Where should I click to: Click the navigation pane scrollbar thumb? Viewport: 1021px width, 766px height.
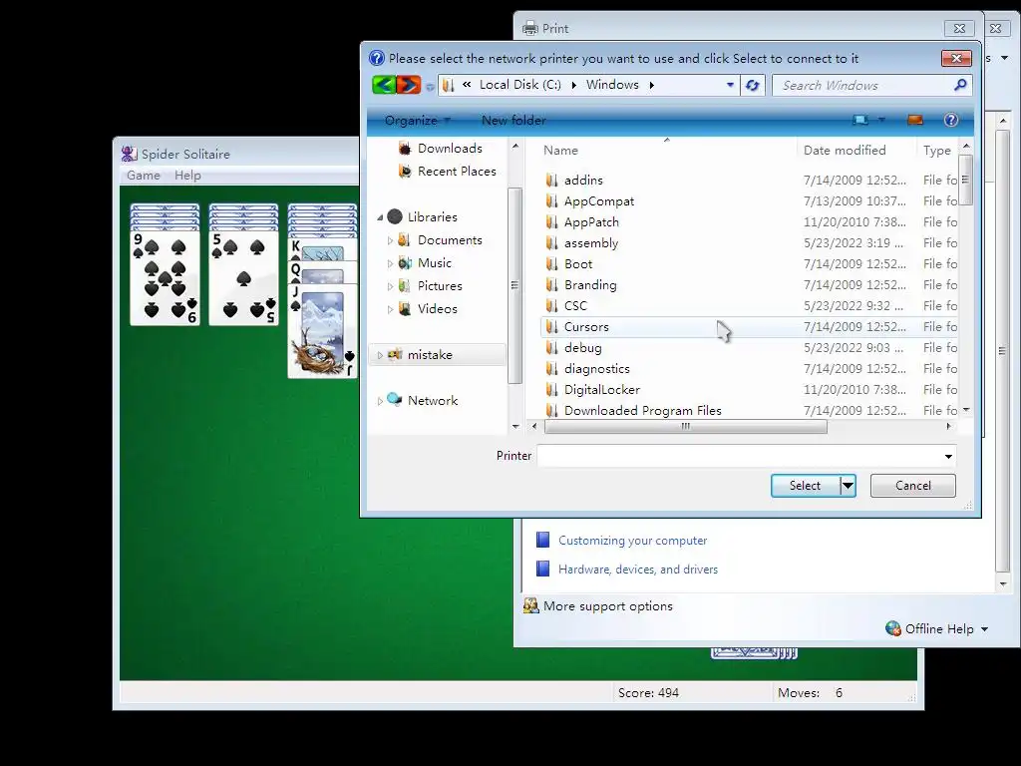[514, 285]
